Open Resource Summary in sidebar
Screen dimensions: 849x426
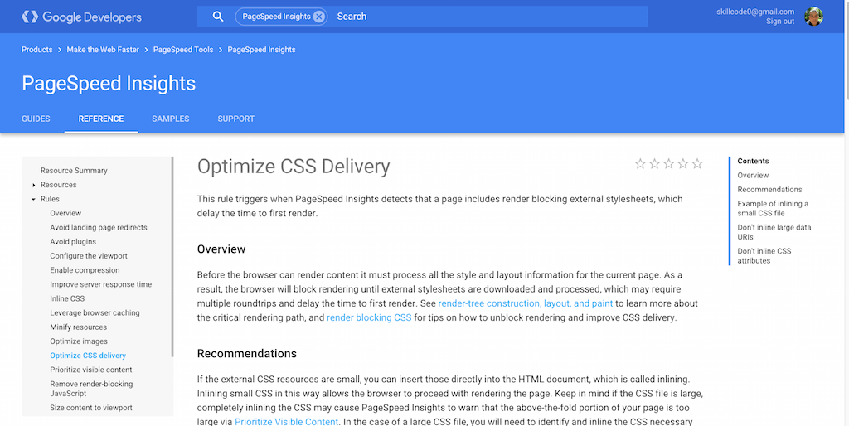click(x=74, y=170)
